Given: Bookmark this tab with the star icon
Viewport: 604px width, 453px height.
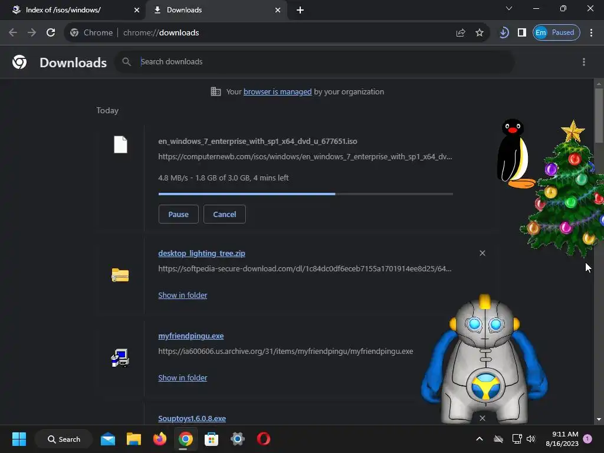Looking at the screenshot, I should [479, 33].
